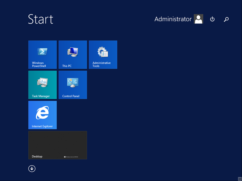
Task: Open the Administrator user name menu
Action: [173, 19]
